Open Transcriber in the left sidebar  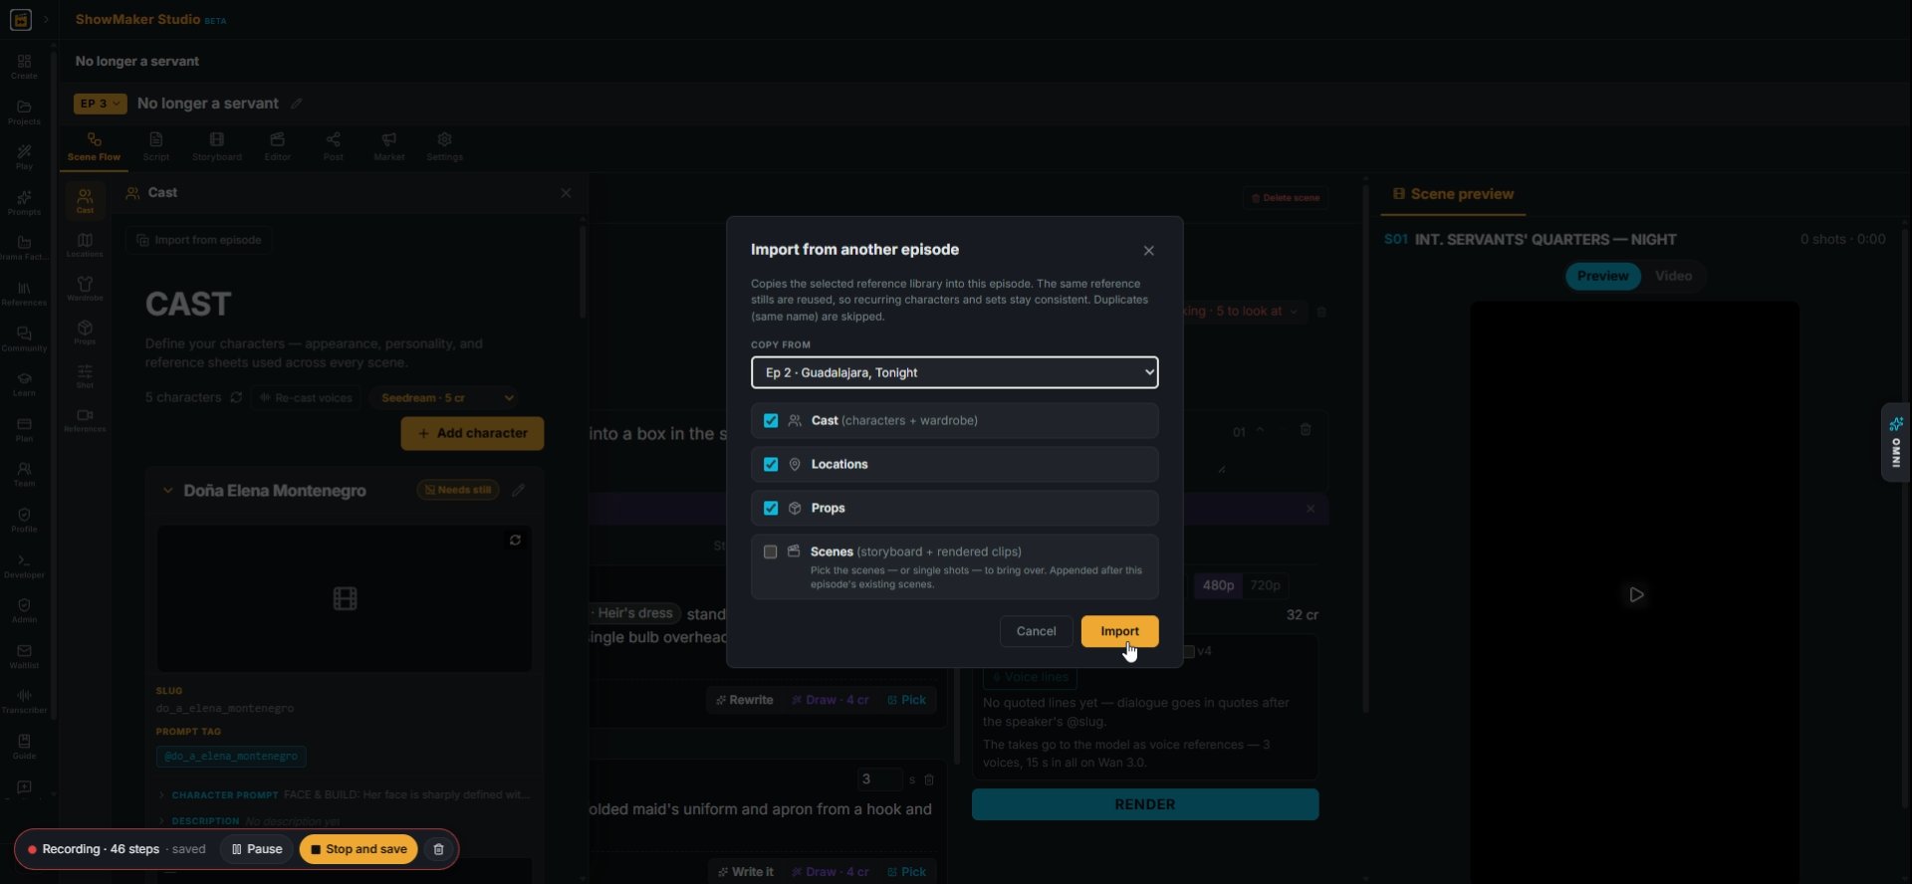click(x=24, y=702)
